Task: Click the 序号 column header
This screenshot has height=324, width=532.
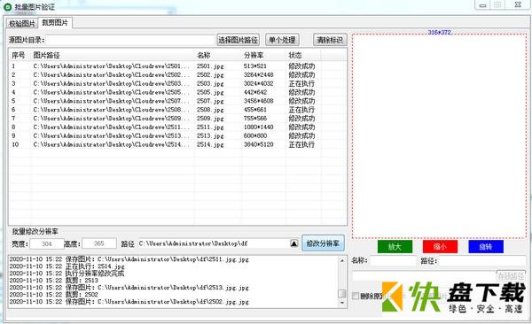Action: click(19, 55)
